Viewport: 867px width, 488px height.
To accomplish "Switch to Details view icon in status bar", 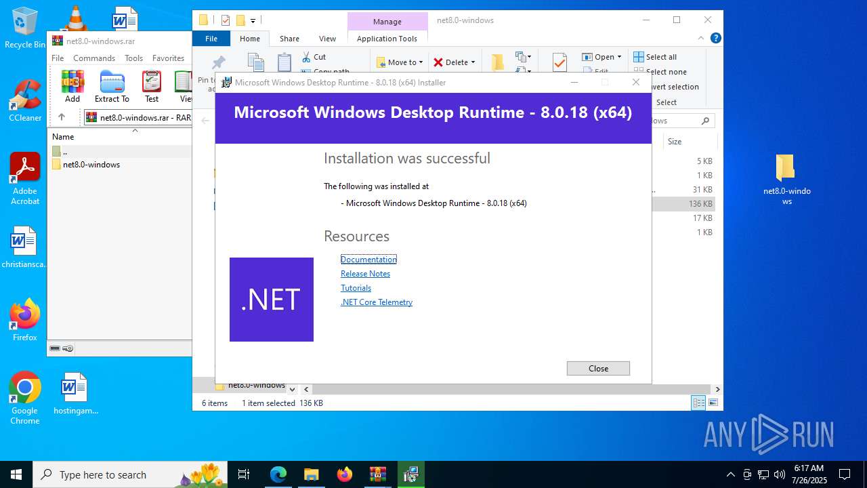I will 698,403.
